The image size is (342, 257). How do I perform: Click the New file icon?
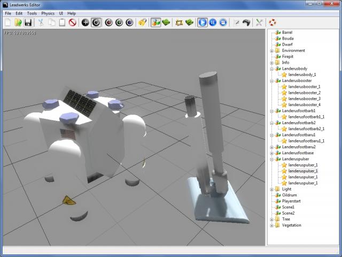click(x=8, y=22)
